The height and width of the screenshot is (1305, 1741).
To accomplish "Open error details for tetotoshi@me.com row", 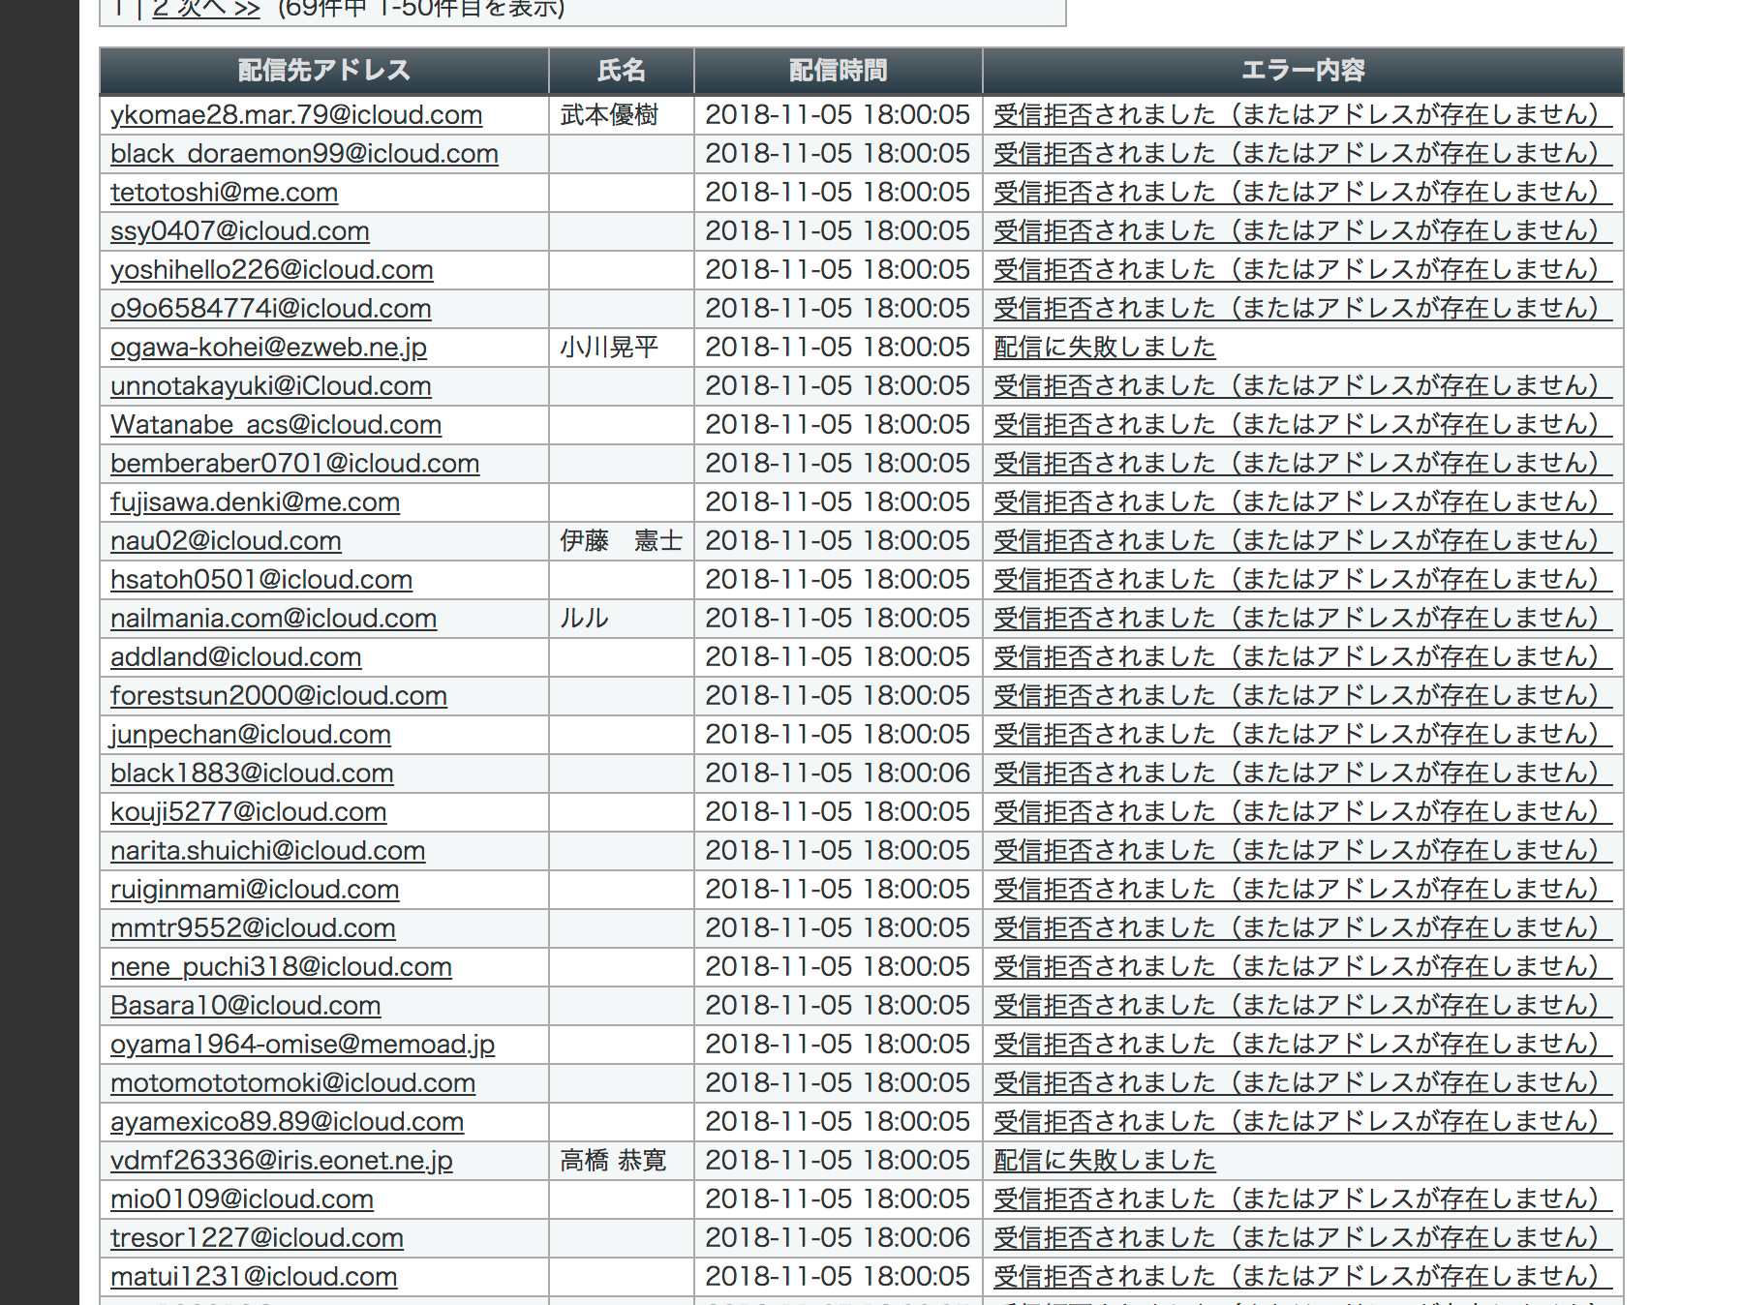I will pos(1301,193).
